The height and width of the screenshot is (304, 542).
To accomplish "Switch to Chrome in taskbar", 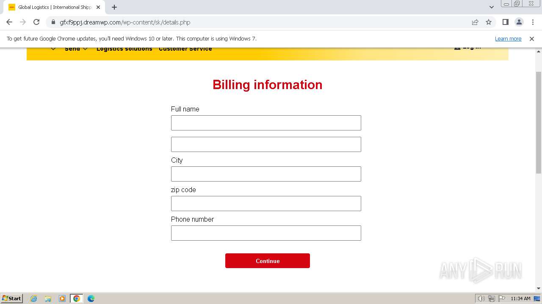I will (76, 299).
